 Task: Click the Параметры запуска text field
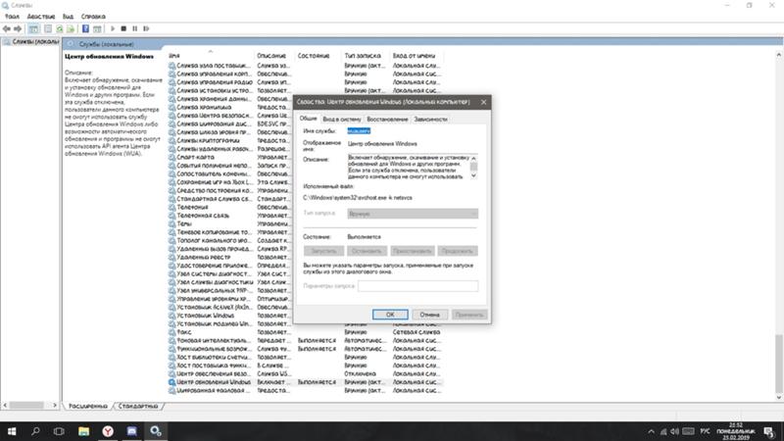[418, 286]
